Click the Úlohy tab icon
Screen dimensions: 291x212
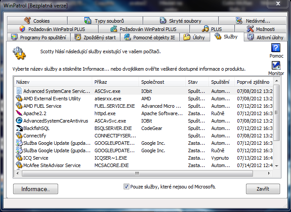(x=187, y=37)
